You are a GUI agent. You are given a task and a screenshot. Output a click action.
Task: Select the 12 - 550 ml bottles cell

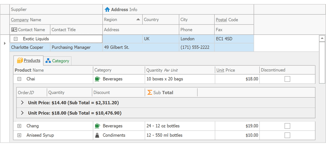(180, 135)
